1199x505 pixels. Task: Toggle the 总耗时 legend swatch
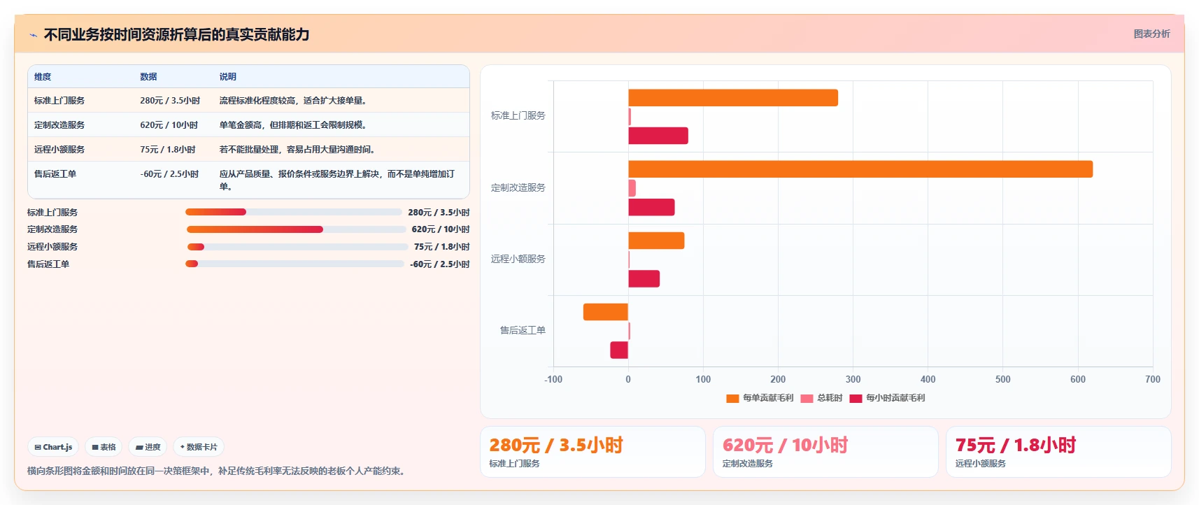(x=807, y=398)
